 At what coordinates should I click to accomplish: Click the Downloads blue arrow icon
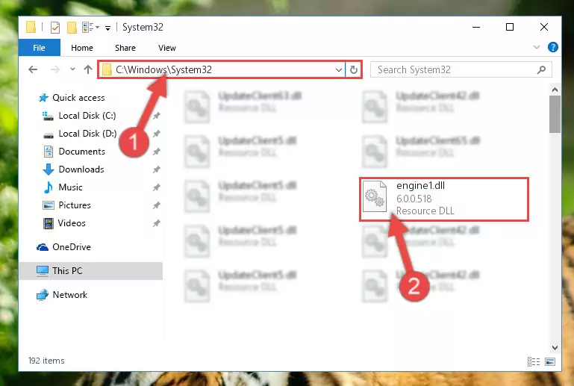(x=49, y=169)
